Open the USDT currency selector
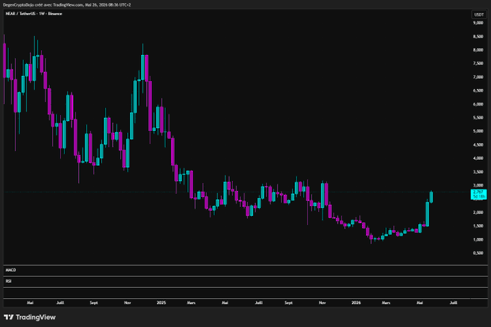Screen dimensions: 491x327 479,14
